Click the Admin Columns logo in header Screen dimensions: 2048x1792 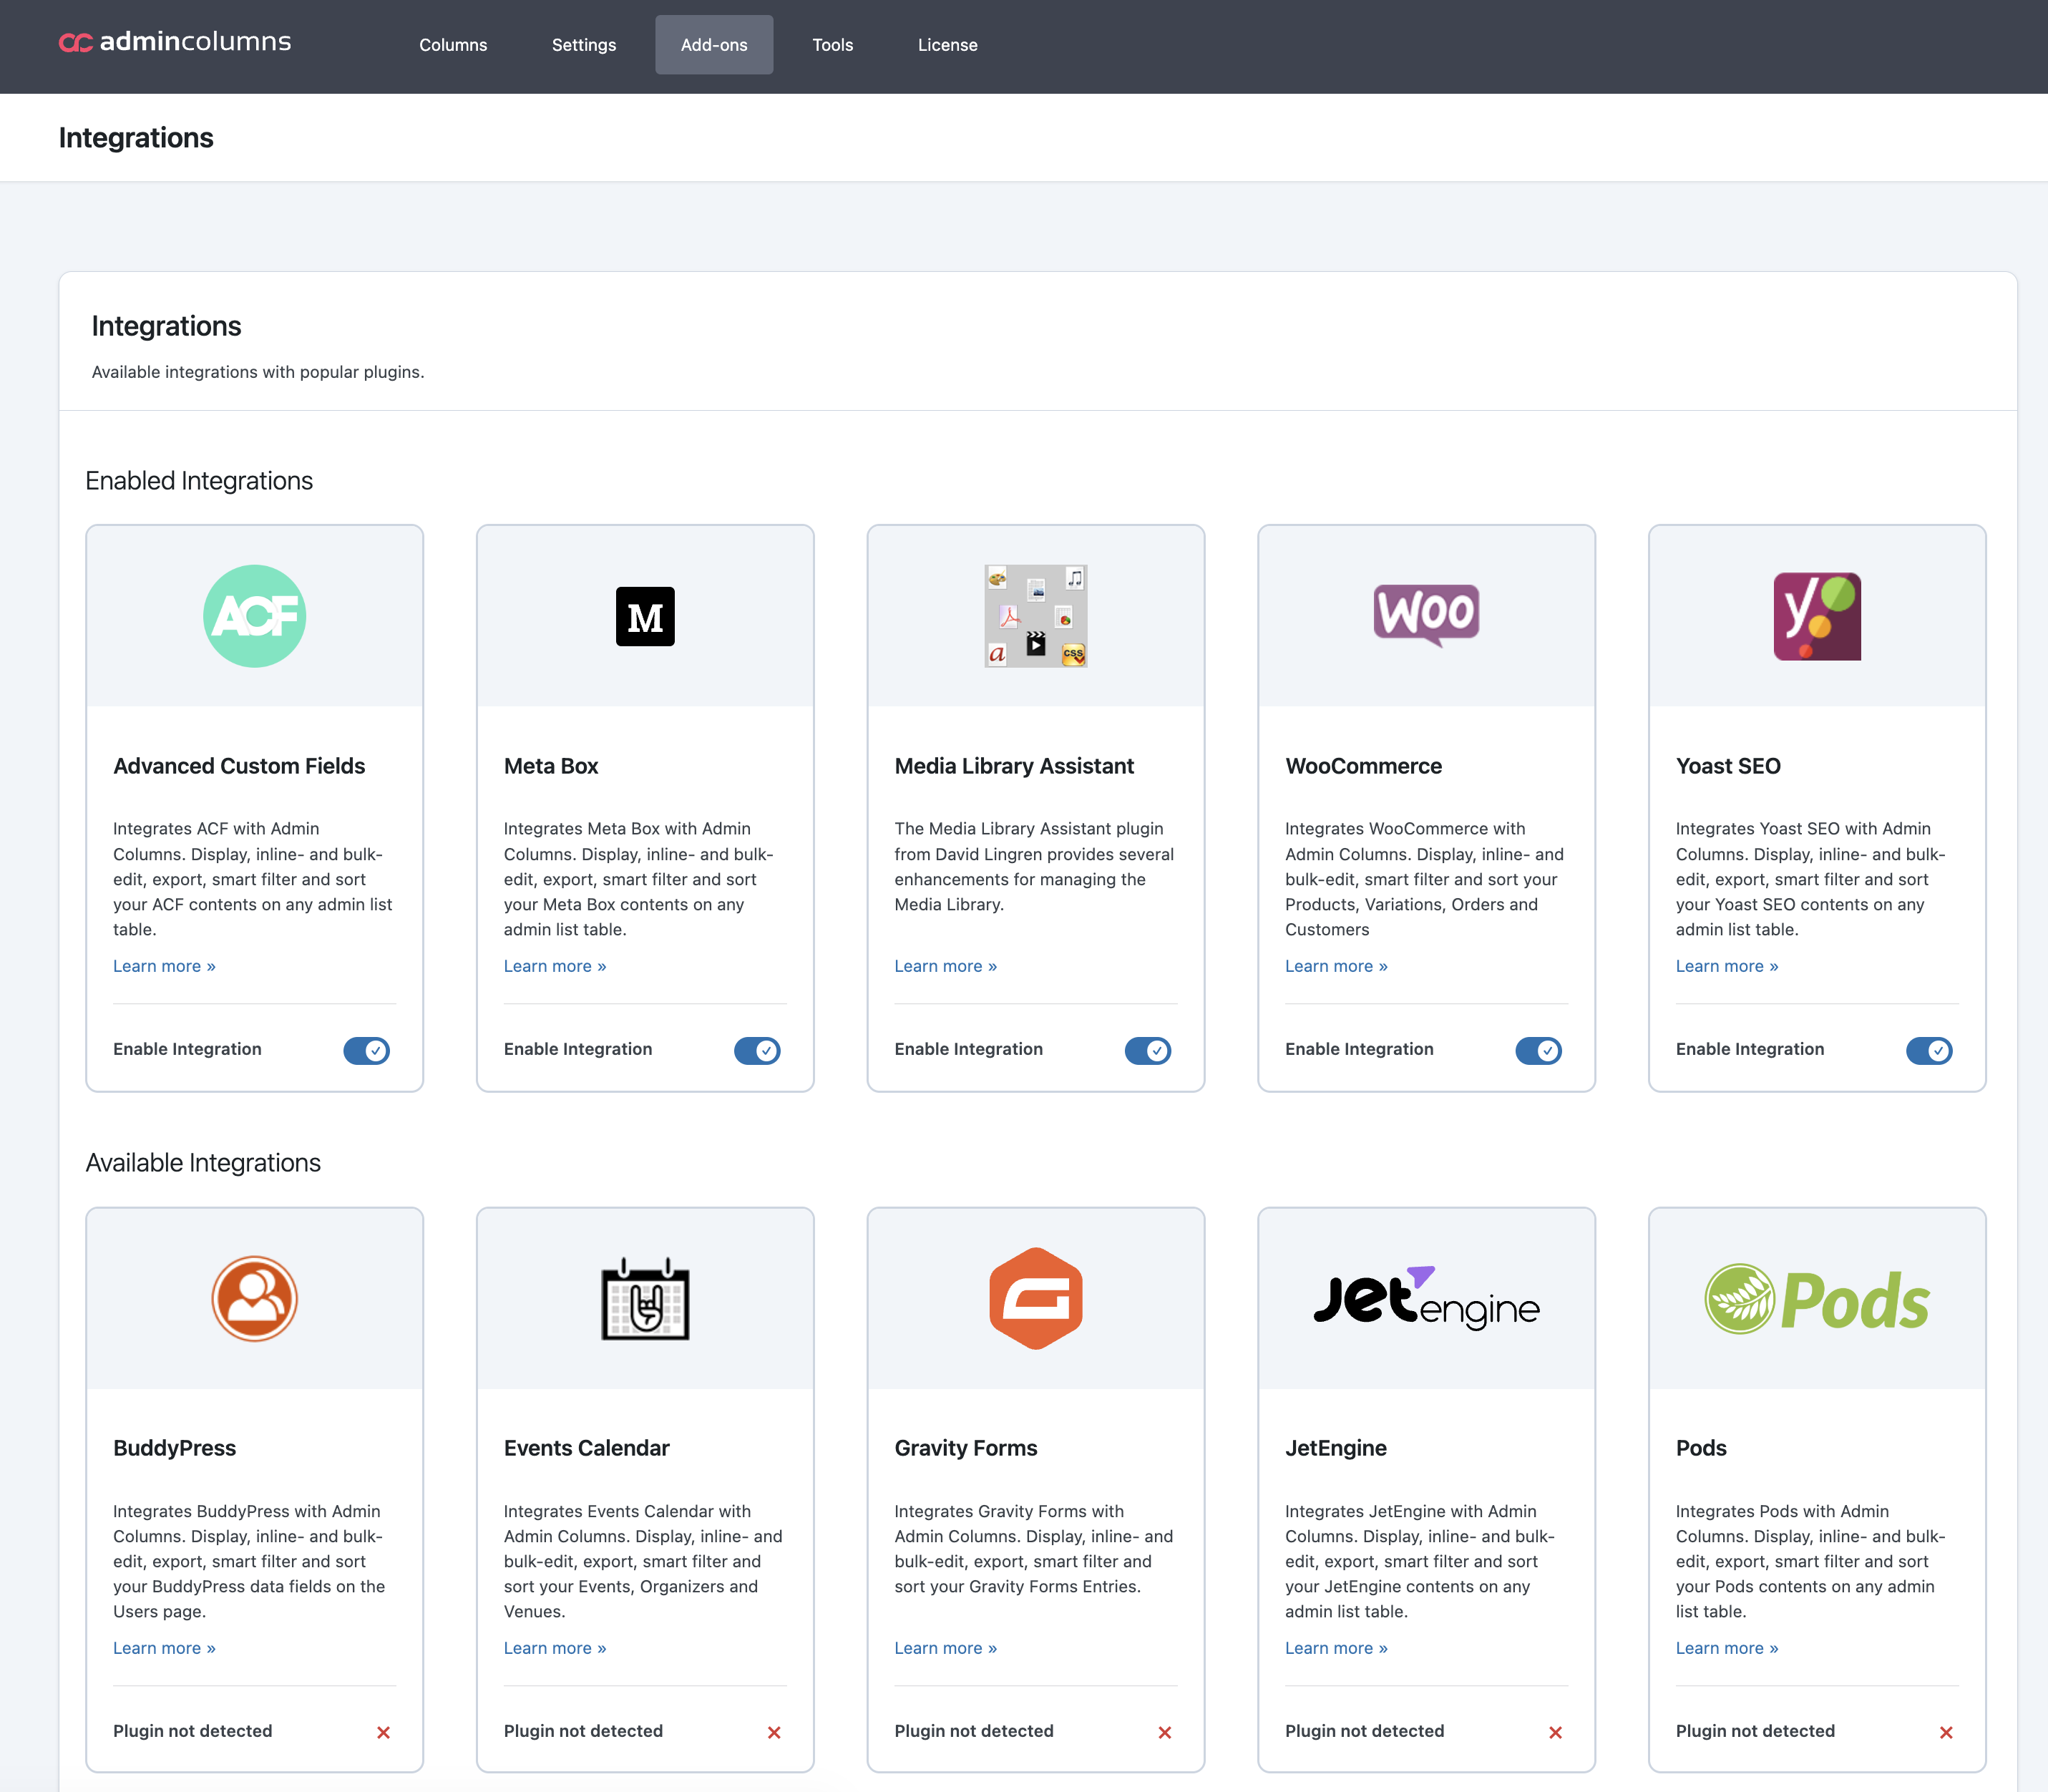175,42
